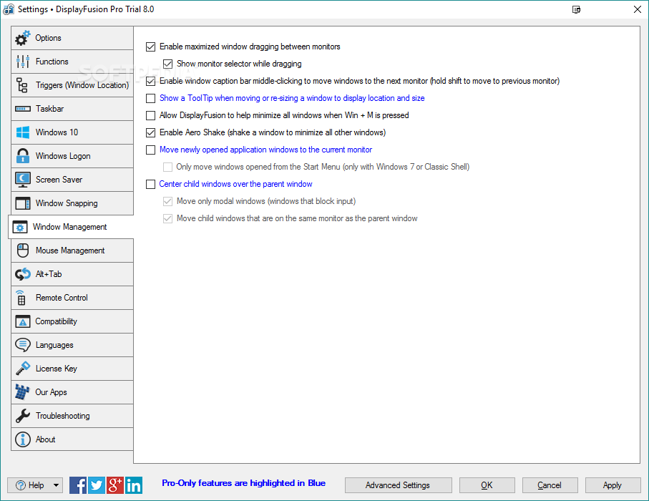Toggle Only move windows opened from Start Menu
The image size is (649, 501).
[x=167, y=167]
